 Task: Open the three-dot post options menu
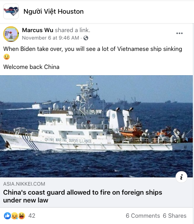(x=179, y=33)
